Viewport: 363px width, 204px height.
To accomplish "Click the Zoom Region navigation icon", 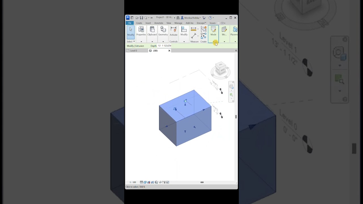I will point(231,95).
